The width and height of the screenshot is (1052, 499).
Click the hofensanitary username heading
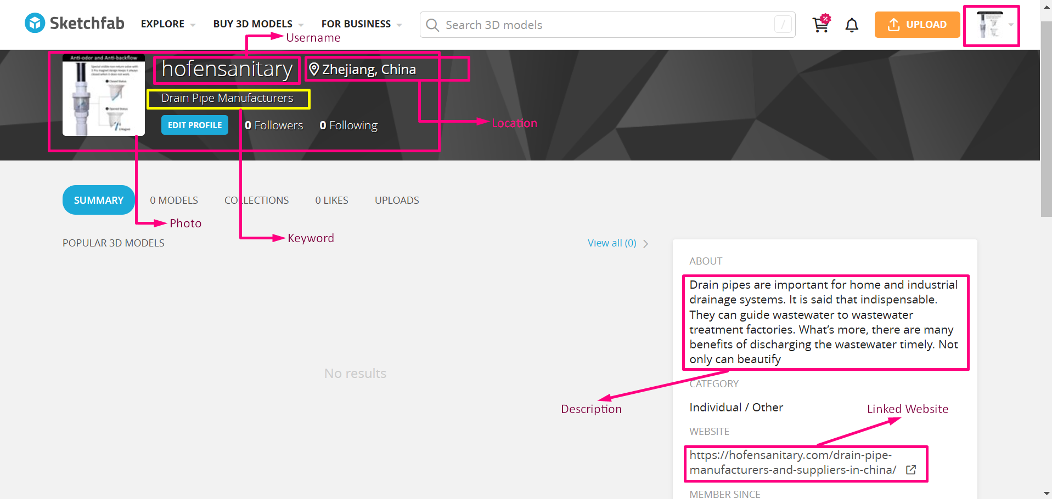[x=227, y=69]
